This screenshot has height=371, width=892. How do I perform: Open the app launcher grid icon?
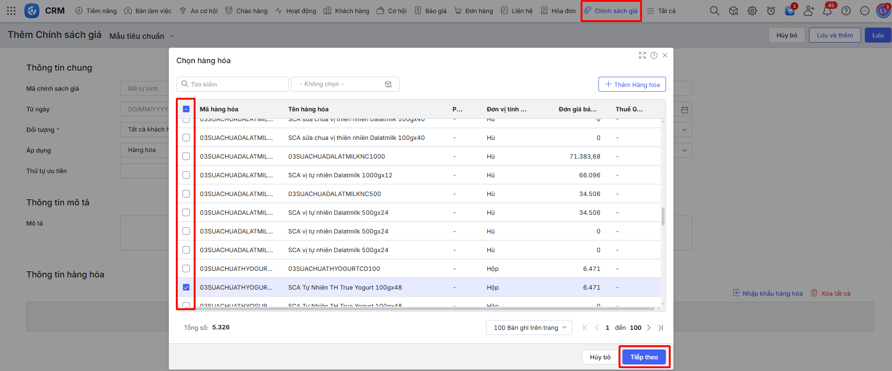tap(11, 11)
